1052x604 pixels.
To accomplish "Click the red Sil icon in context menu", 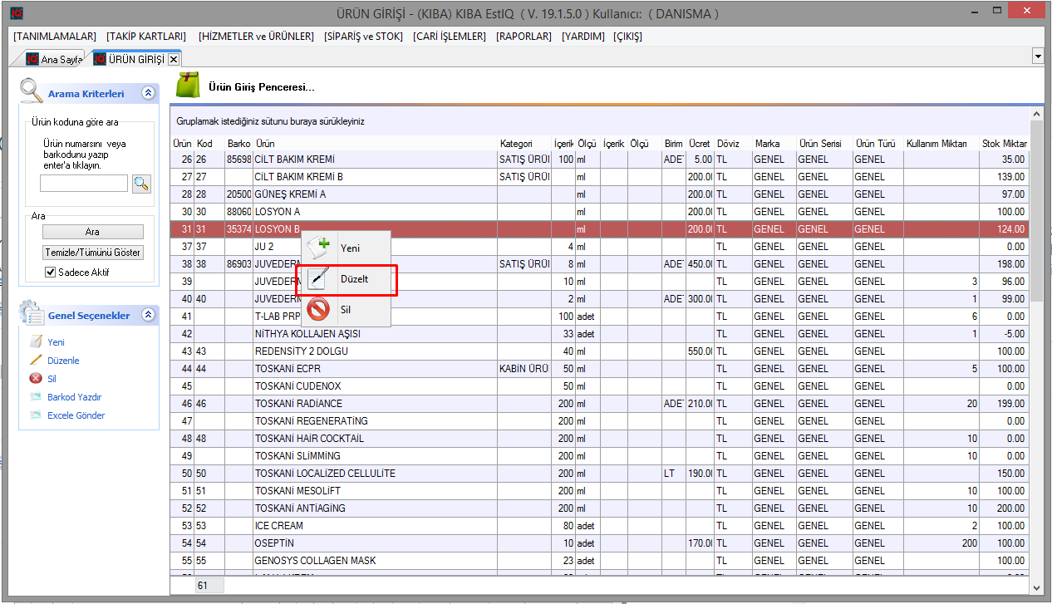I will click(x=318, y=310).
